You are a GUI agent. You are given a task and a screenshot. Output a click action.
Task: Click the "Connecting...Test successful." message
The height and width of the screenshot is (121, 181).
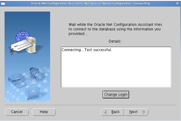(x=87, y=49)
